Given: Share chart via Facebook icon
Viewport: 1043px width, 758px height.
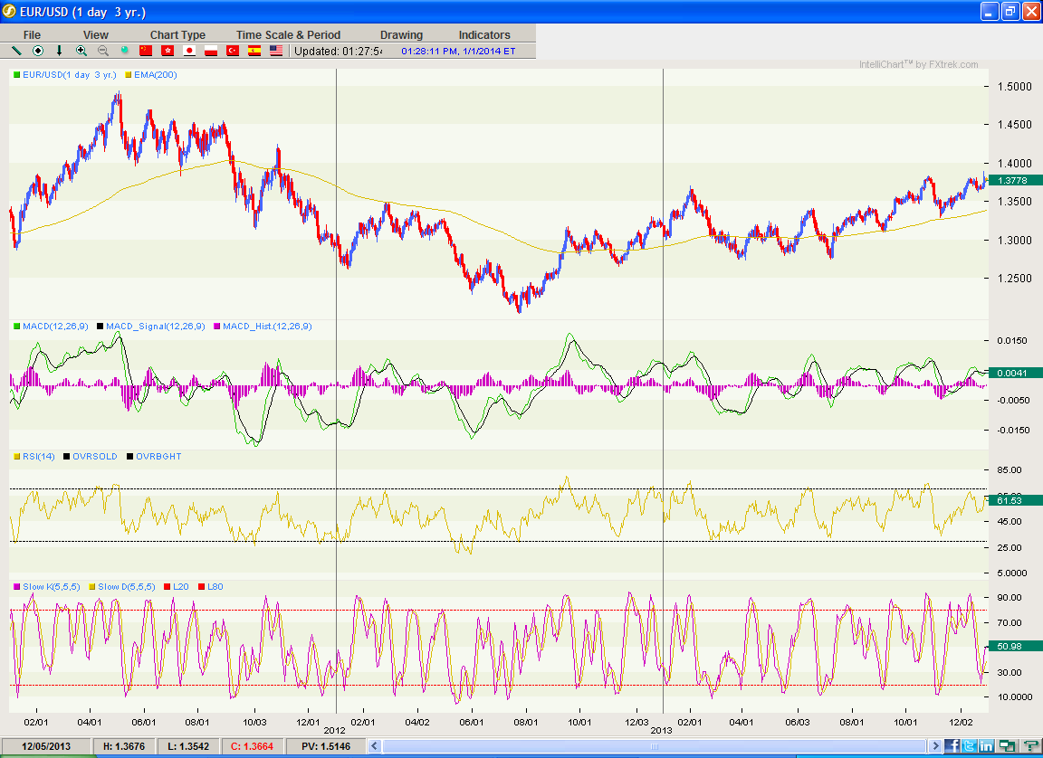Looking at the screenshot, I should click(x=952, y=745).
